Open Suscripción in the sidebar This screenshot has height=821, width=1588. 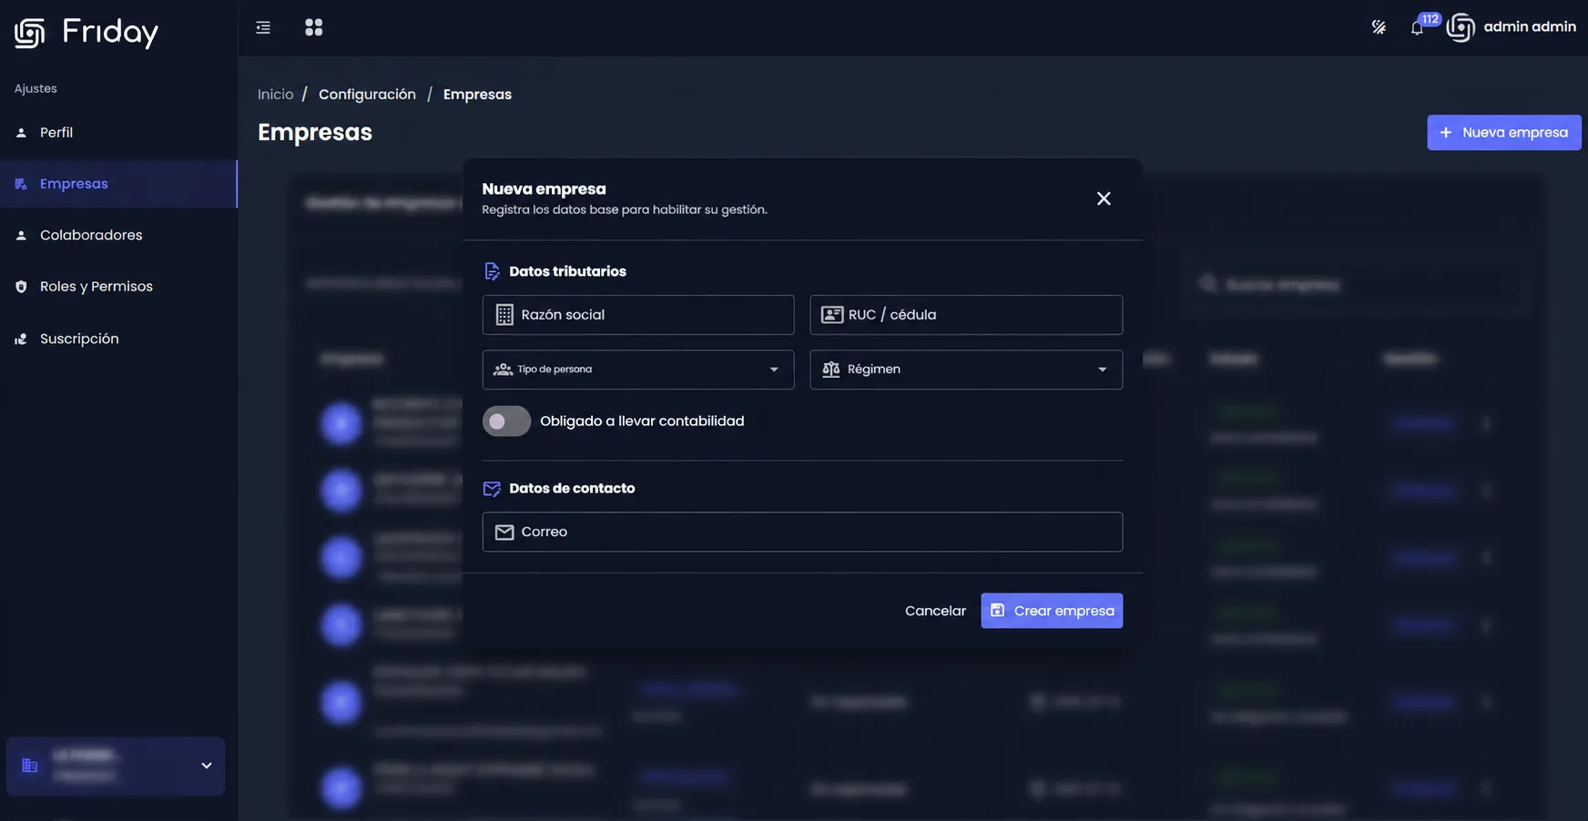pyautogui.click(x=118, y=339)
